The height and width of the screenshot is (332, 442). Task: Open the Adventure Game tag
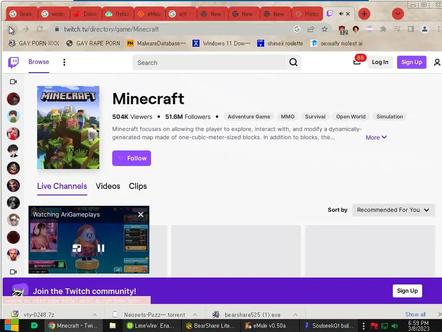(x=249, y=117)
